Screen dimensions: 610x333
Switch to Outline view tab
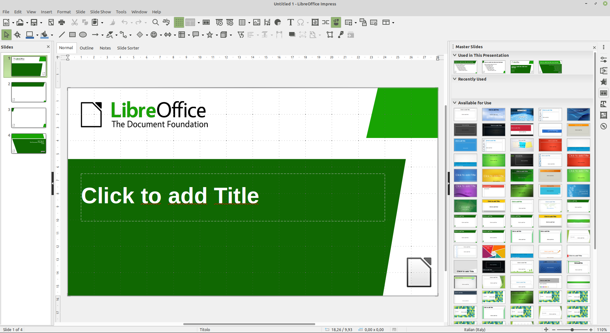point(86,48)
